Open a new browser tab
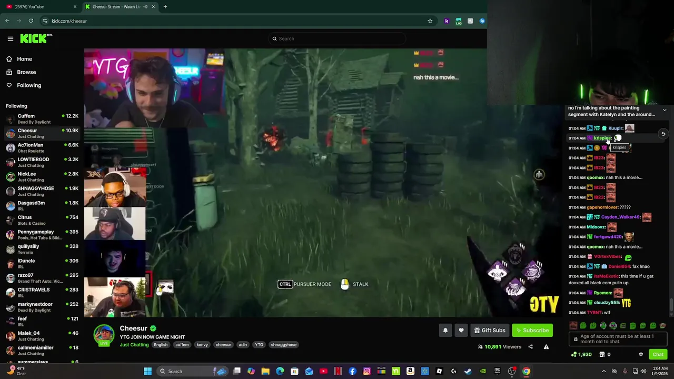The image size is (674, 379). coord(165,6)
